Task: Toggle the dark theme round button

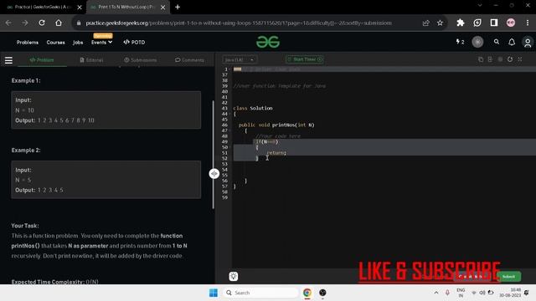Action: point(477,42)
